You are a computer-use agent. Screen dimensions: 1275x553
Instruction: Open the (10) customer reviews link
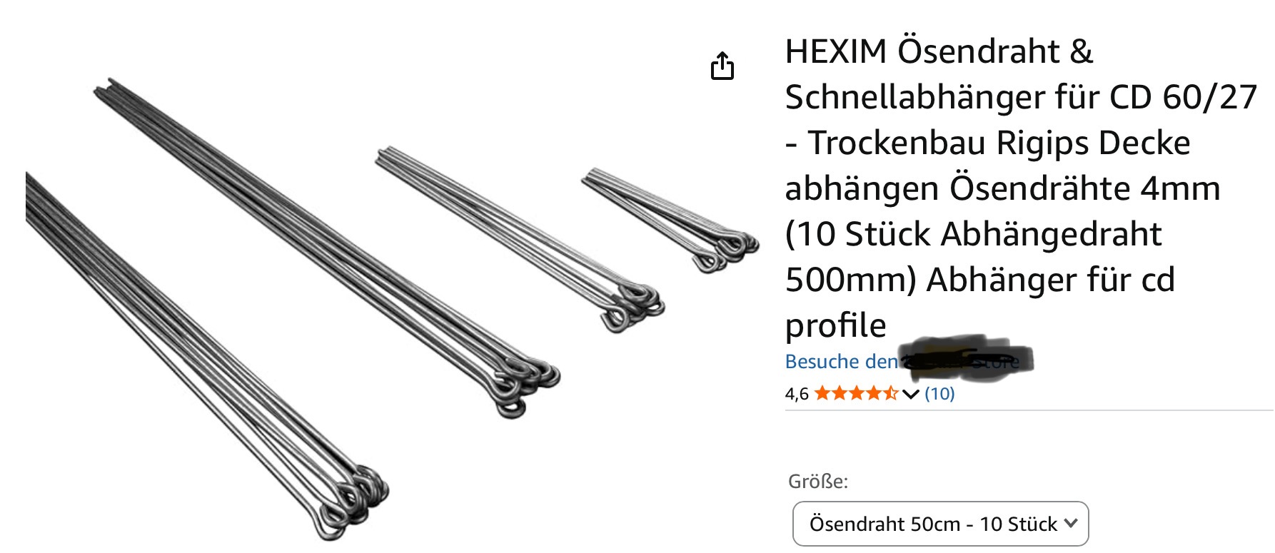[x=939, y=394]
